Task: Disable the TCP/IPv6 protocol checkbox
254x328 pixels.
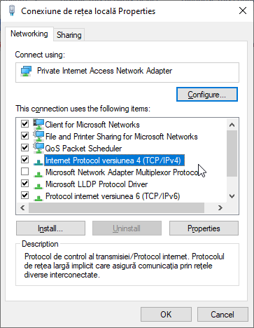Action: [x=24, y=195]
